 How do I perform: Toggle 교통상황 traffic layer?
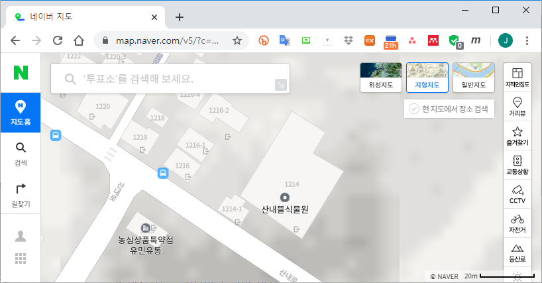pyautogui.click(x=517, y=164)
